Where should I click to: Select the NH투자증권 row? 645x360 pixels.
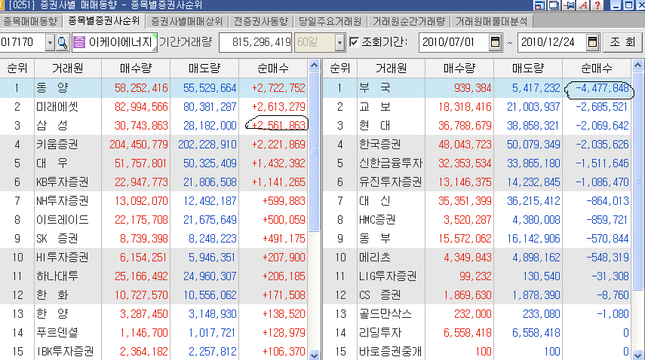(x=153, y=201)
